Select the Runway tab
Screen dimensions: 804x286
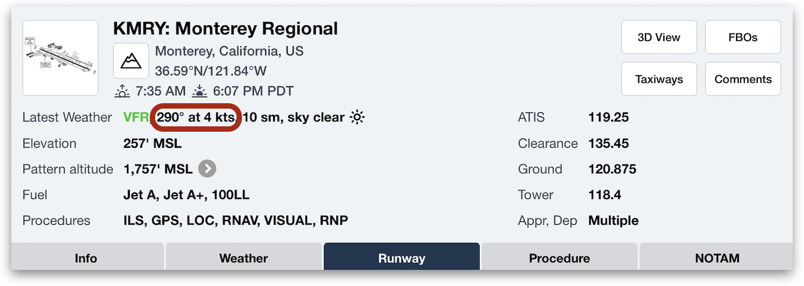[x=401, y=258]
